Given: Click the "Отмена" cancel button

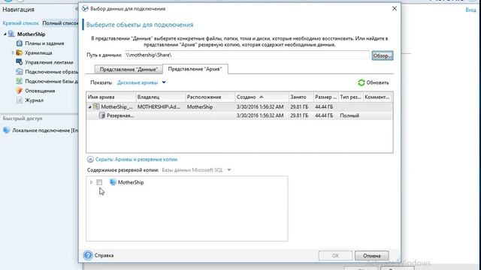Looking at the screenshot, I should [372, 256].
